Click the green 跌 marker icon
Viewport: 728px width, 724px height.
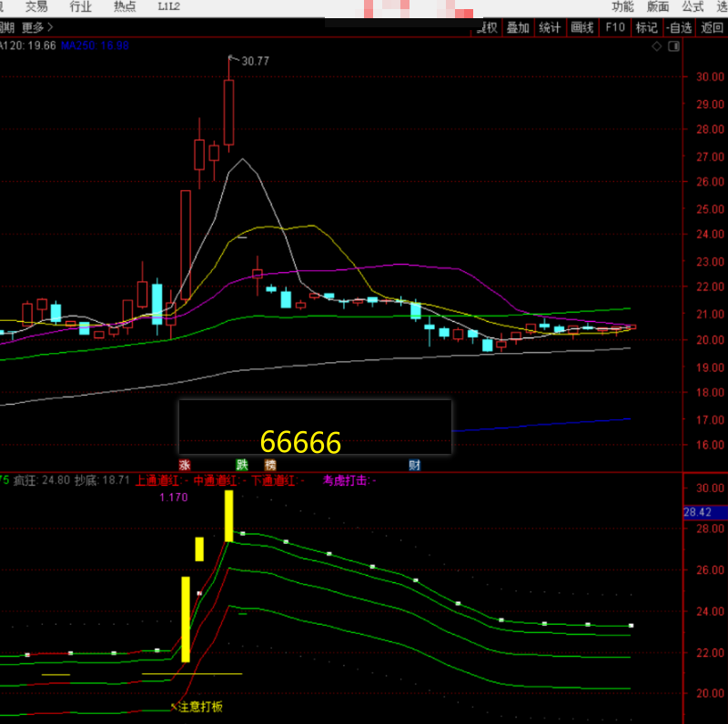pyautogui.click(x=242, y=465)
